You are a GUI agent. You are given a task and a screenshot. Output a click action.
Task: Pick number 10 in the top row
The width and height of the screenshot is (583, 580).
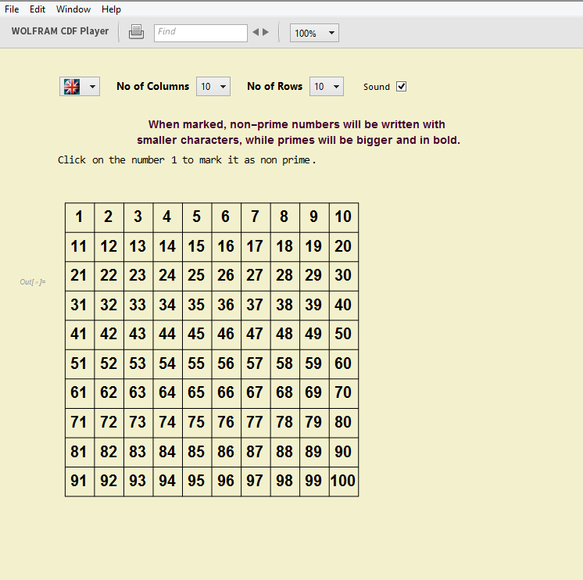pos(343,217)
